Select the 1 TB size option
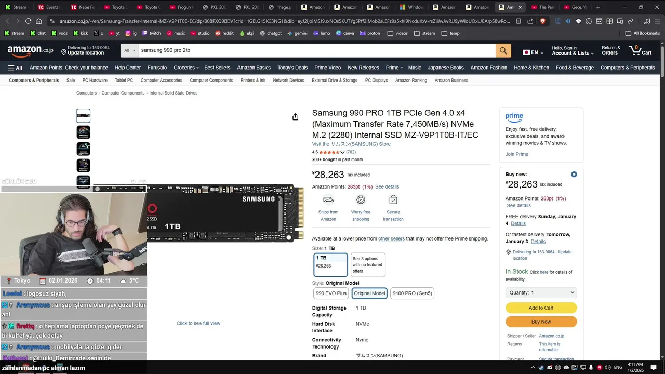The height and width of the screenshot is (374, 665). point(330,265)
